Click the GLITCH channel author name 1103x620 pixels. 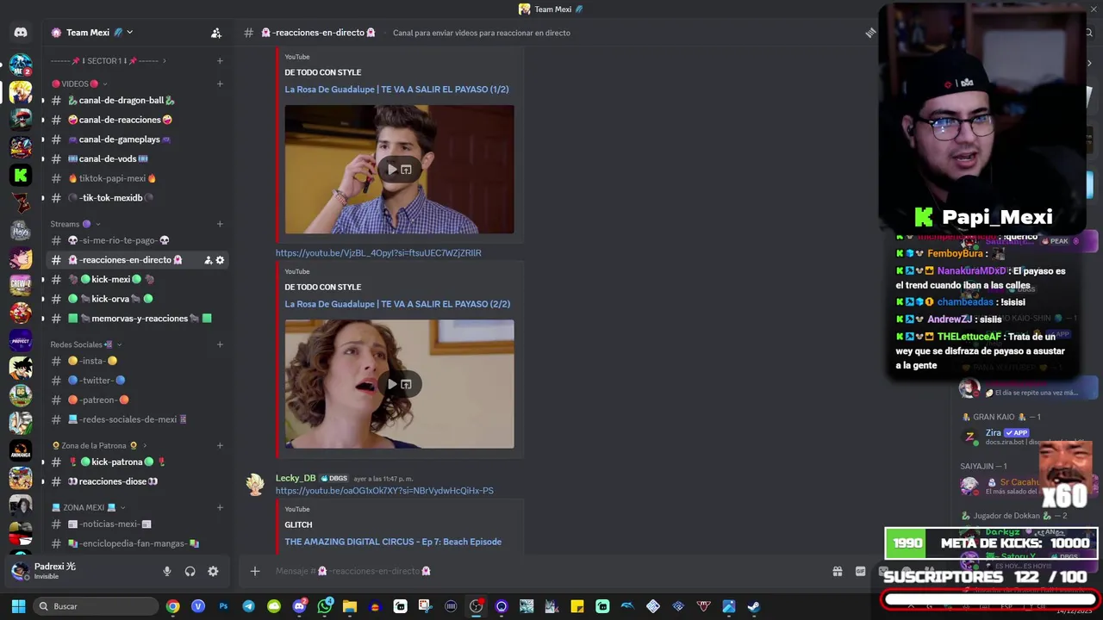coord(298,524)
